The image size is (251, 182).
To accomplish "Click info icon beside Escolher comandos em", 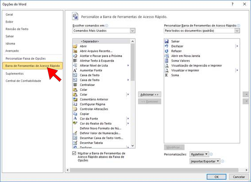I will (x=107, y=26).
